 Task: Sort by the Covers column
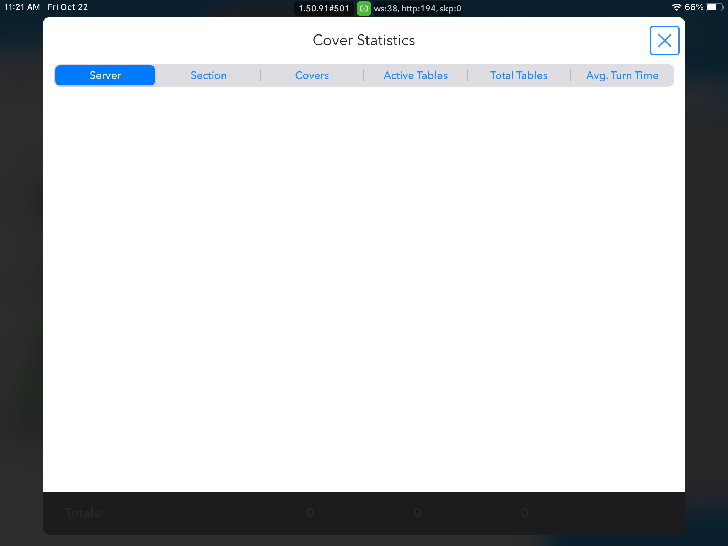tap(312, 75)
